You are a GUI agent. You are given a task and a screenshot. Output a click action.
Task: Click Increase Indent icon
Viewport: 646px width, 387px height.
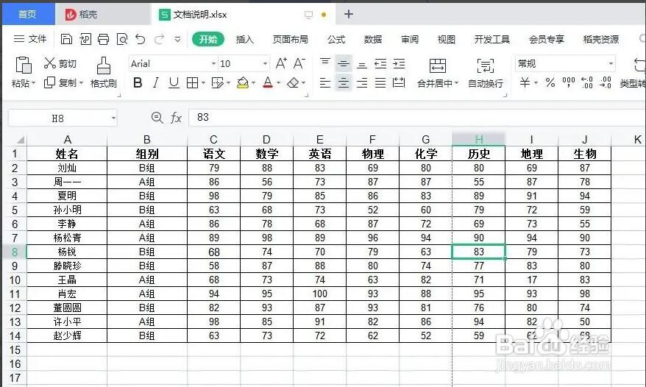[399, 63]
